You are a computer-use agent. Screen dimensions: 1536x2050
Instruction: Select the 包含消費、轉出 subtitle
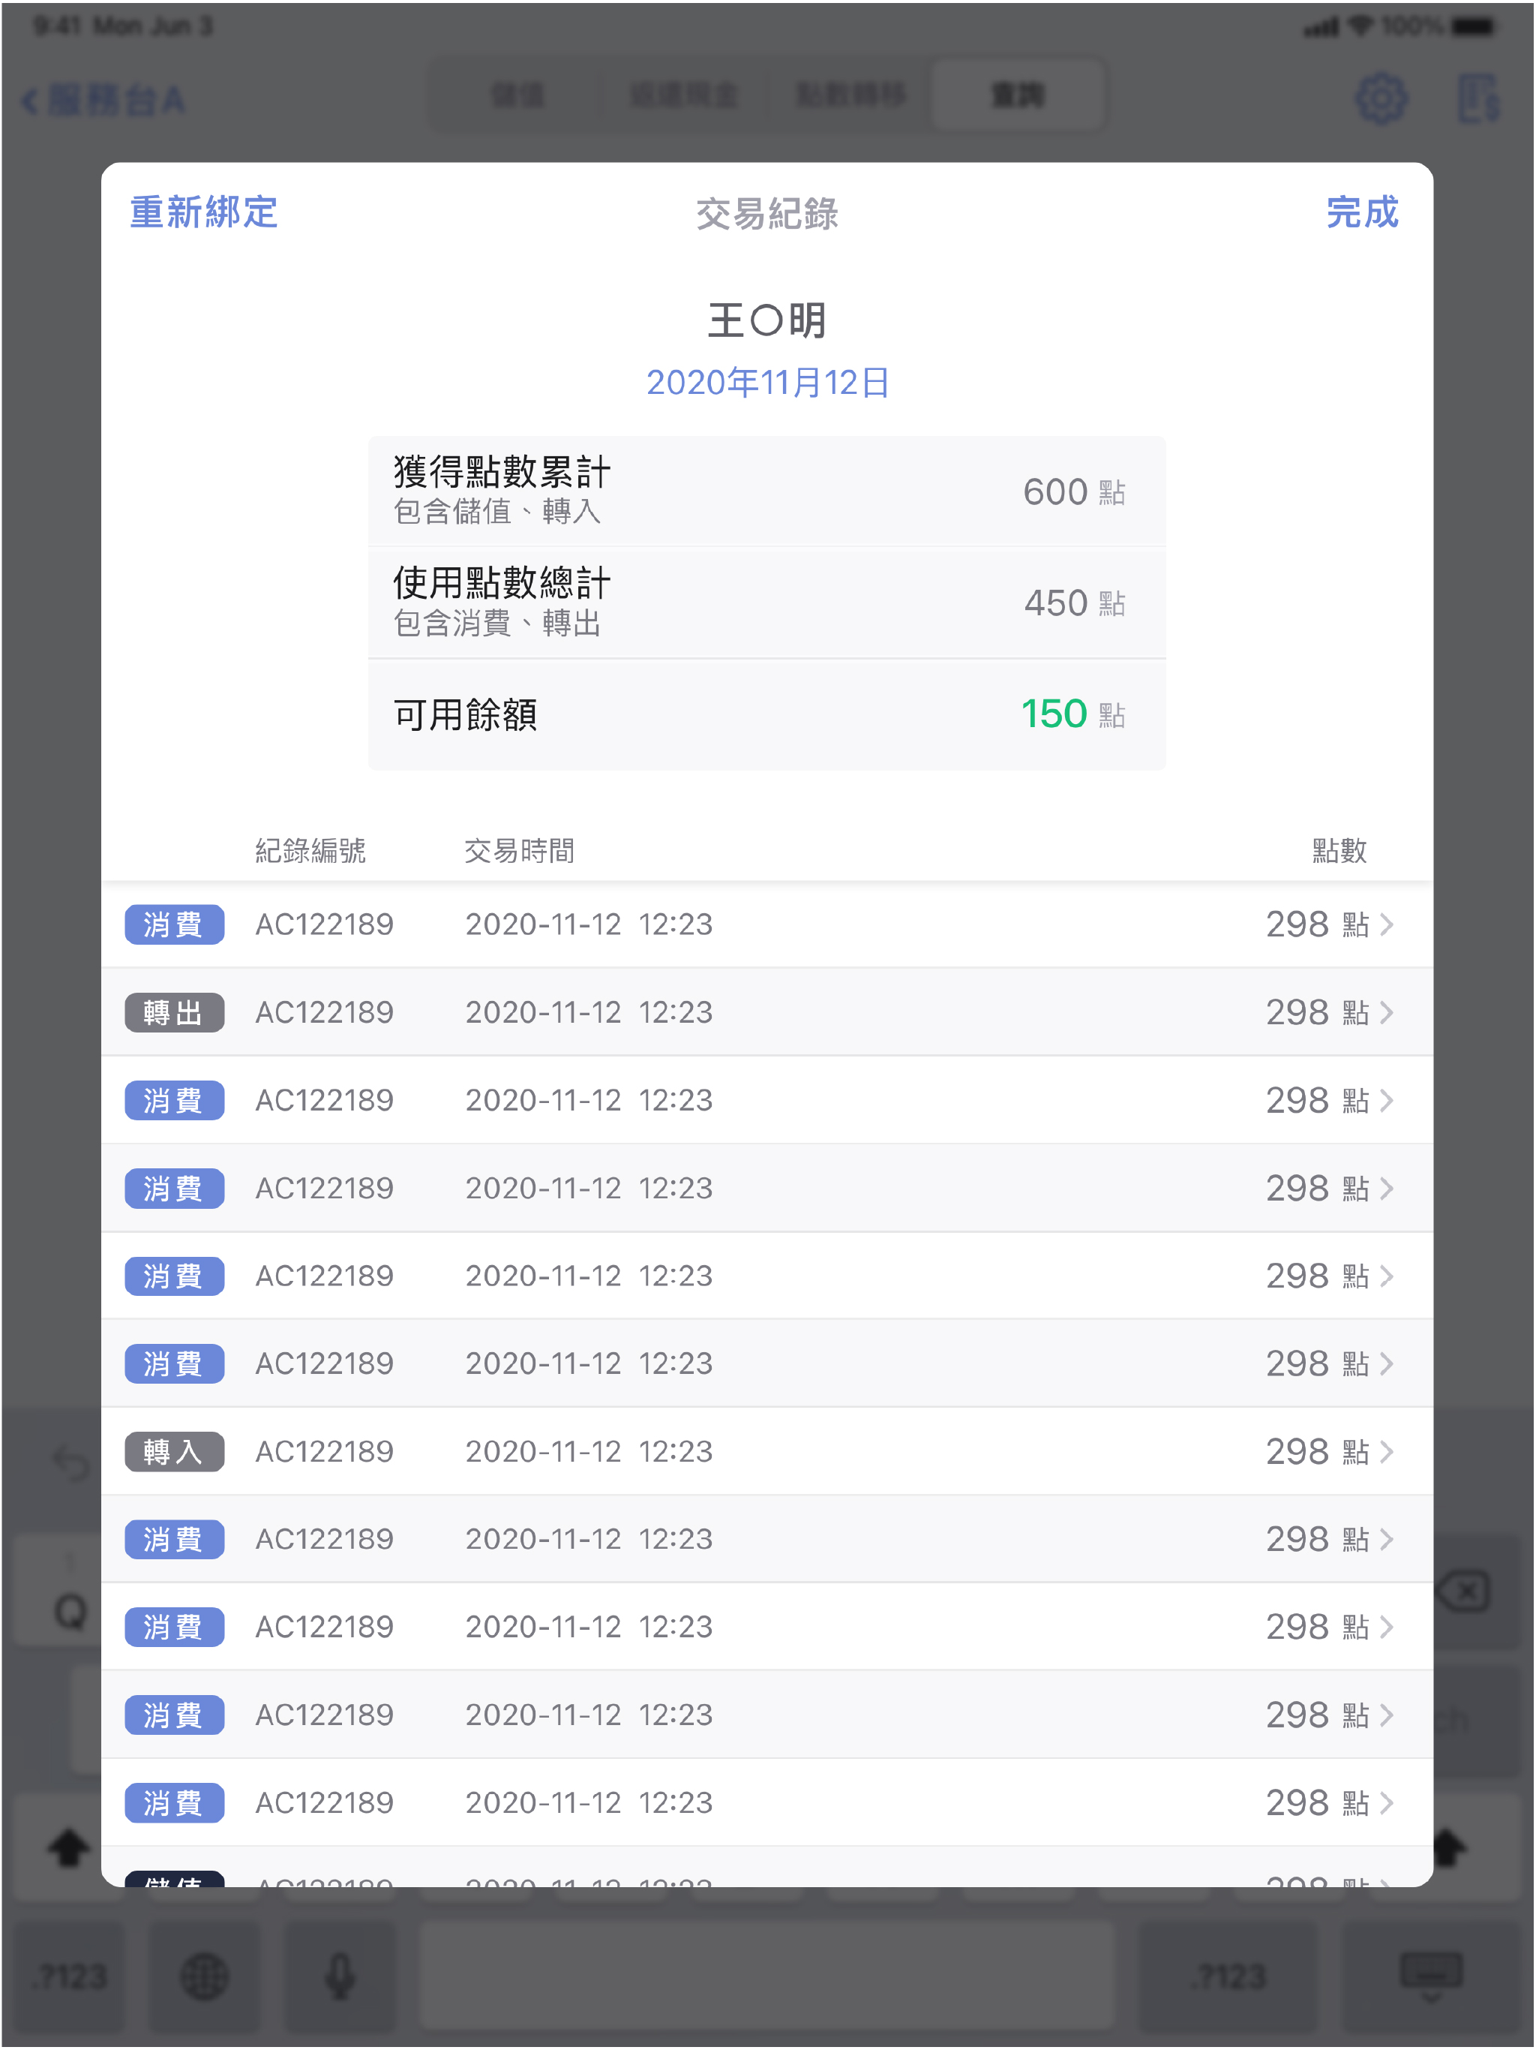(x=497, y=623)
